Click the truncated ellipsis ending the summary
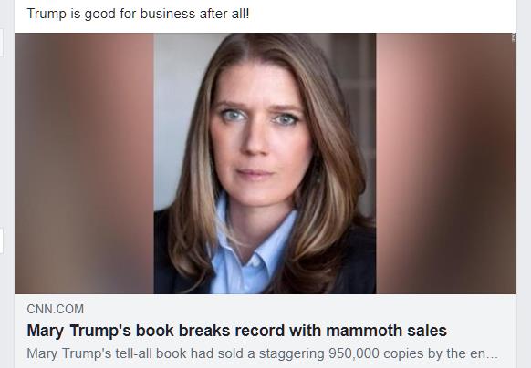531x368 pixels. tap(494, 356)
